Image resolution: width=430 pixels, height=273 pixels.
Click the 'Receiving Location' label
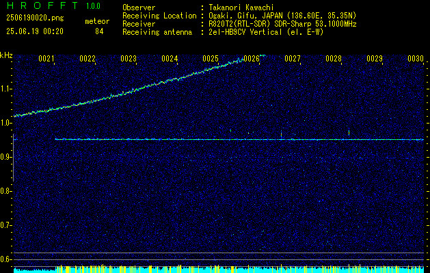(x=159, y=16)
